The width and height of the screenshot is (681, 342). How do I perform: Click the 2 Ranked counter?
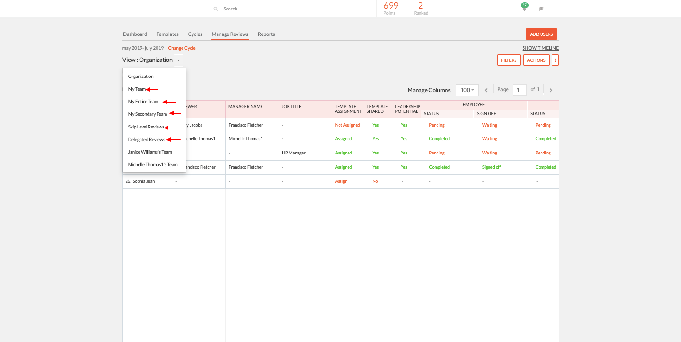[421, 8]
